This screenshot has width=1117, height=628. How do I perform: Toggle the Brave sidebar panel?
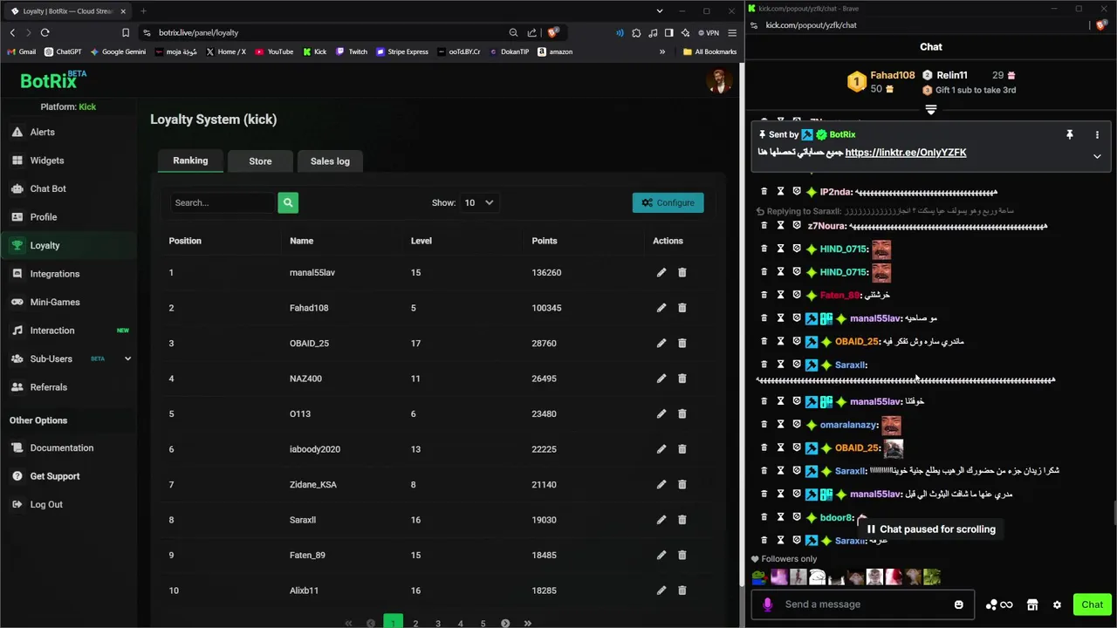[668, 32]
